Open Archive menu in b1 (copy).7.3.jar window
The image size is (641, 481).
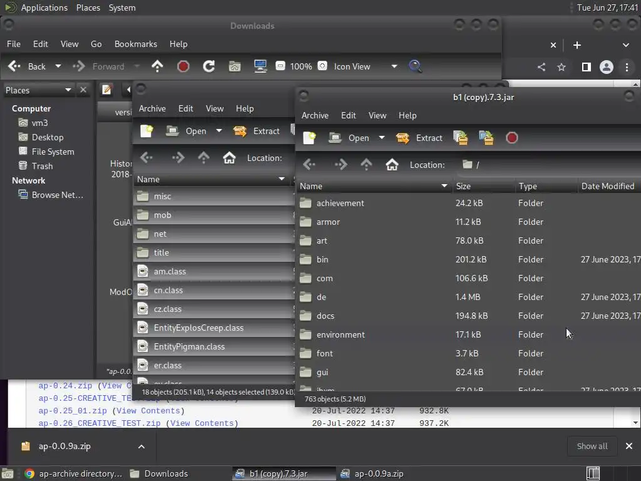tap(315, 115)
